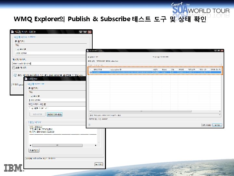Open the scheme dropdown chevron below status table

pos(220,115)
